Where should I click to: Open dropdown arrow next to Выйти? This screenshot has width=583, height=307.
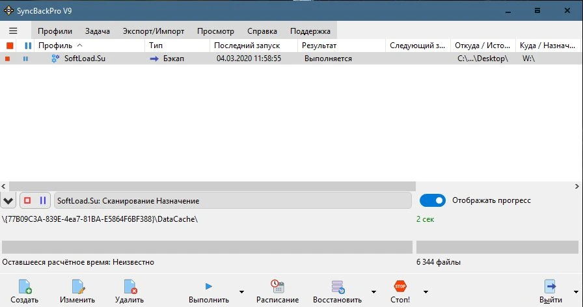(x=576, y=292)
